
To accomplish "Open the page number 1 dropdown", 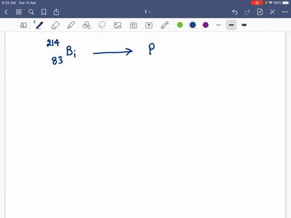I will [x=147, y=12].
